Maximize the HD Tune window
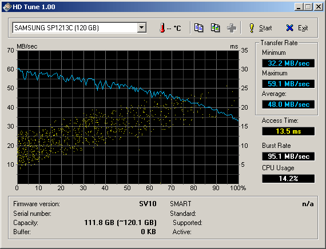Screen dimensions: 326x249 pyautogui.click(x=308, y=7)
